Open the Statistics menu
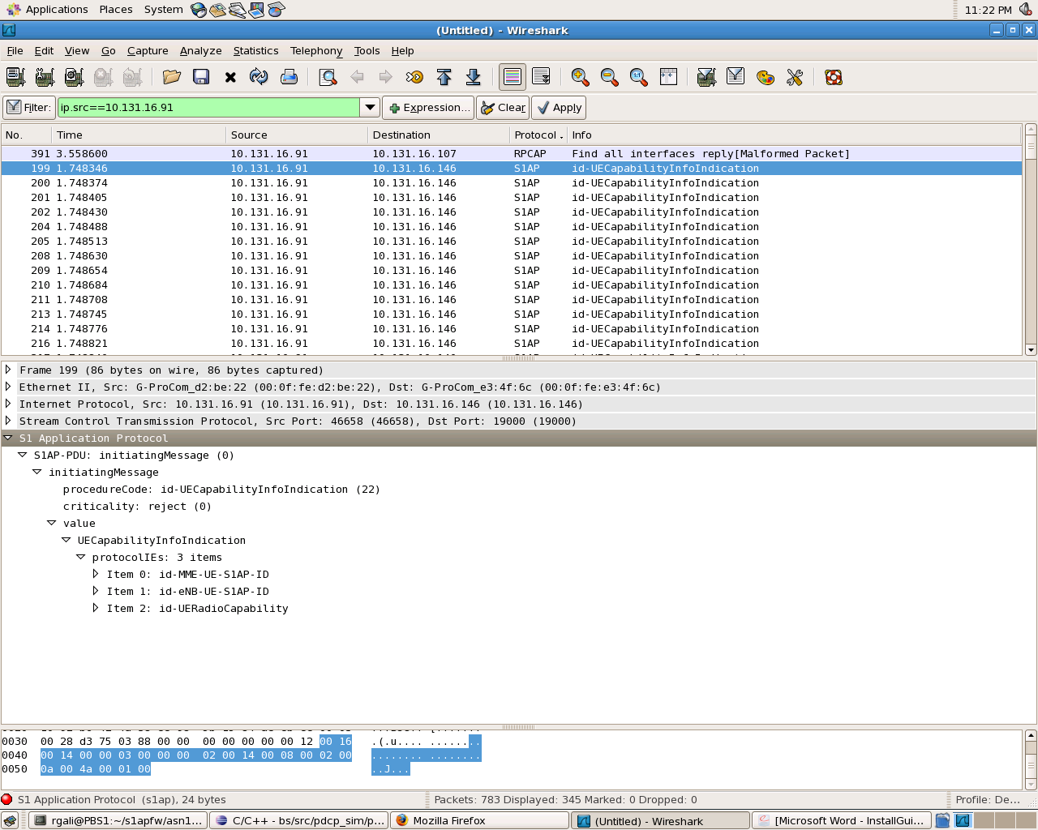Viewport: 1038px width, 830px height. tap(255, 50)
